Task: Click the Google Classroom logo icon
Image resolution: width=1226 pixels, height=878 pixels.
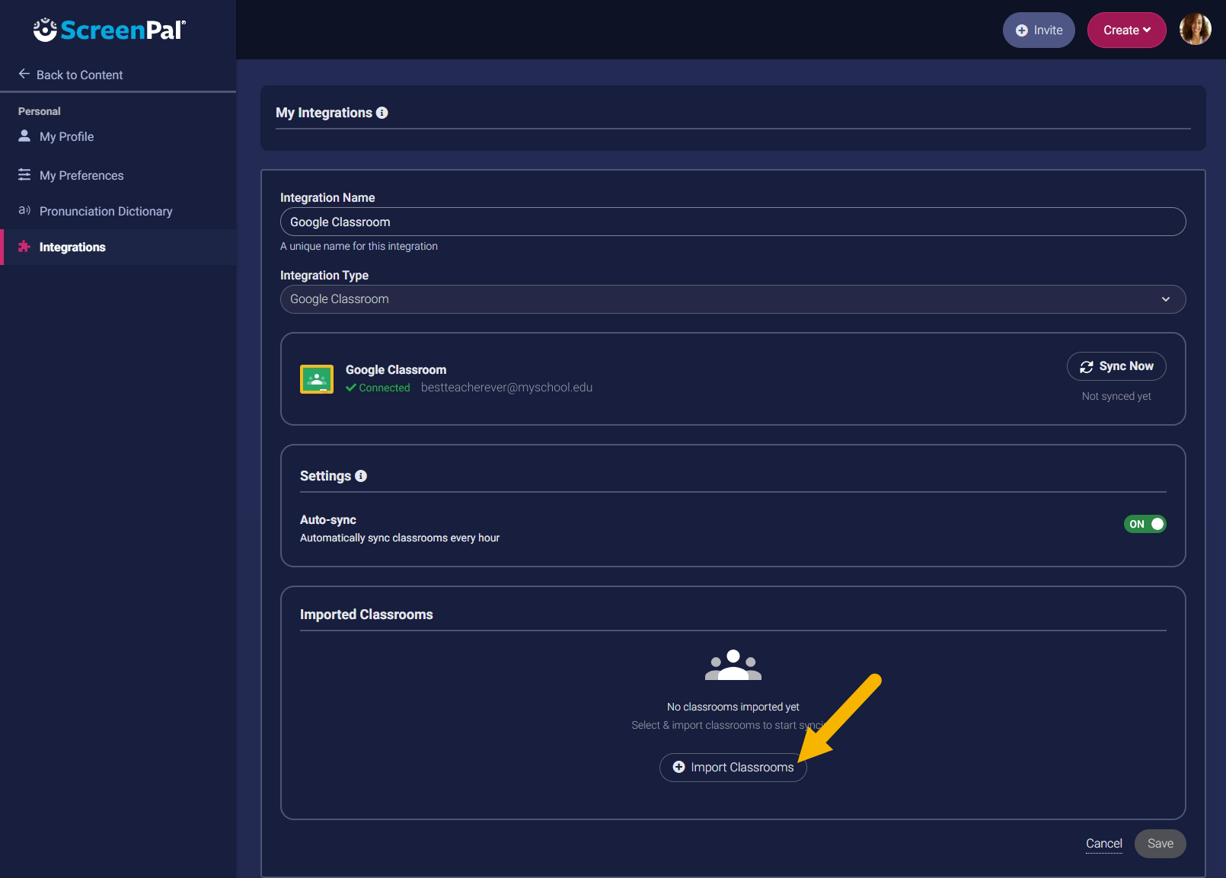Action: coord(317,378)
